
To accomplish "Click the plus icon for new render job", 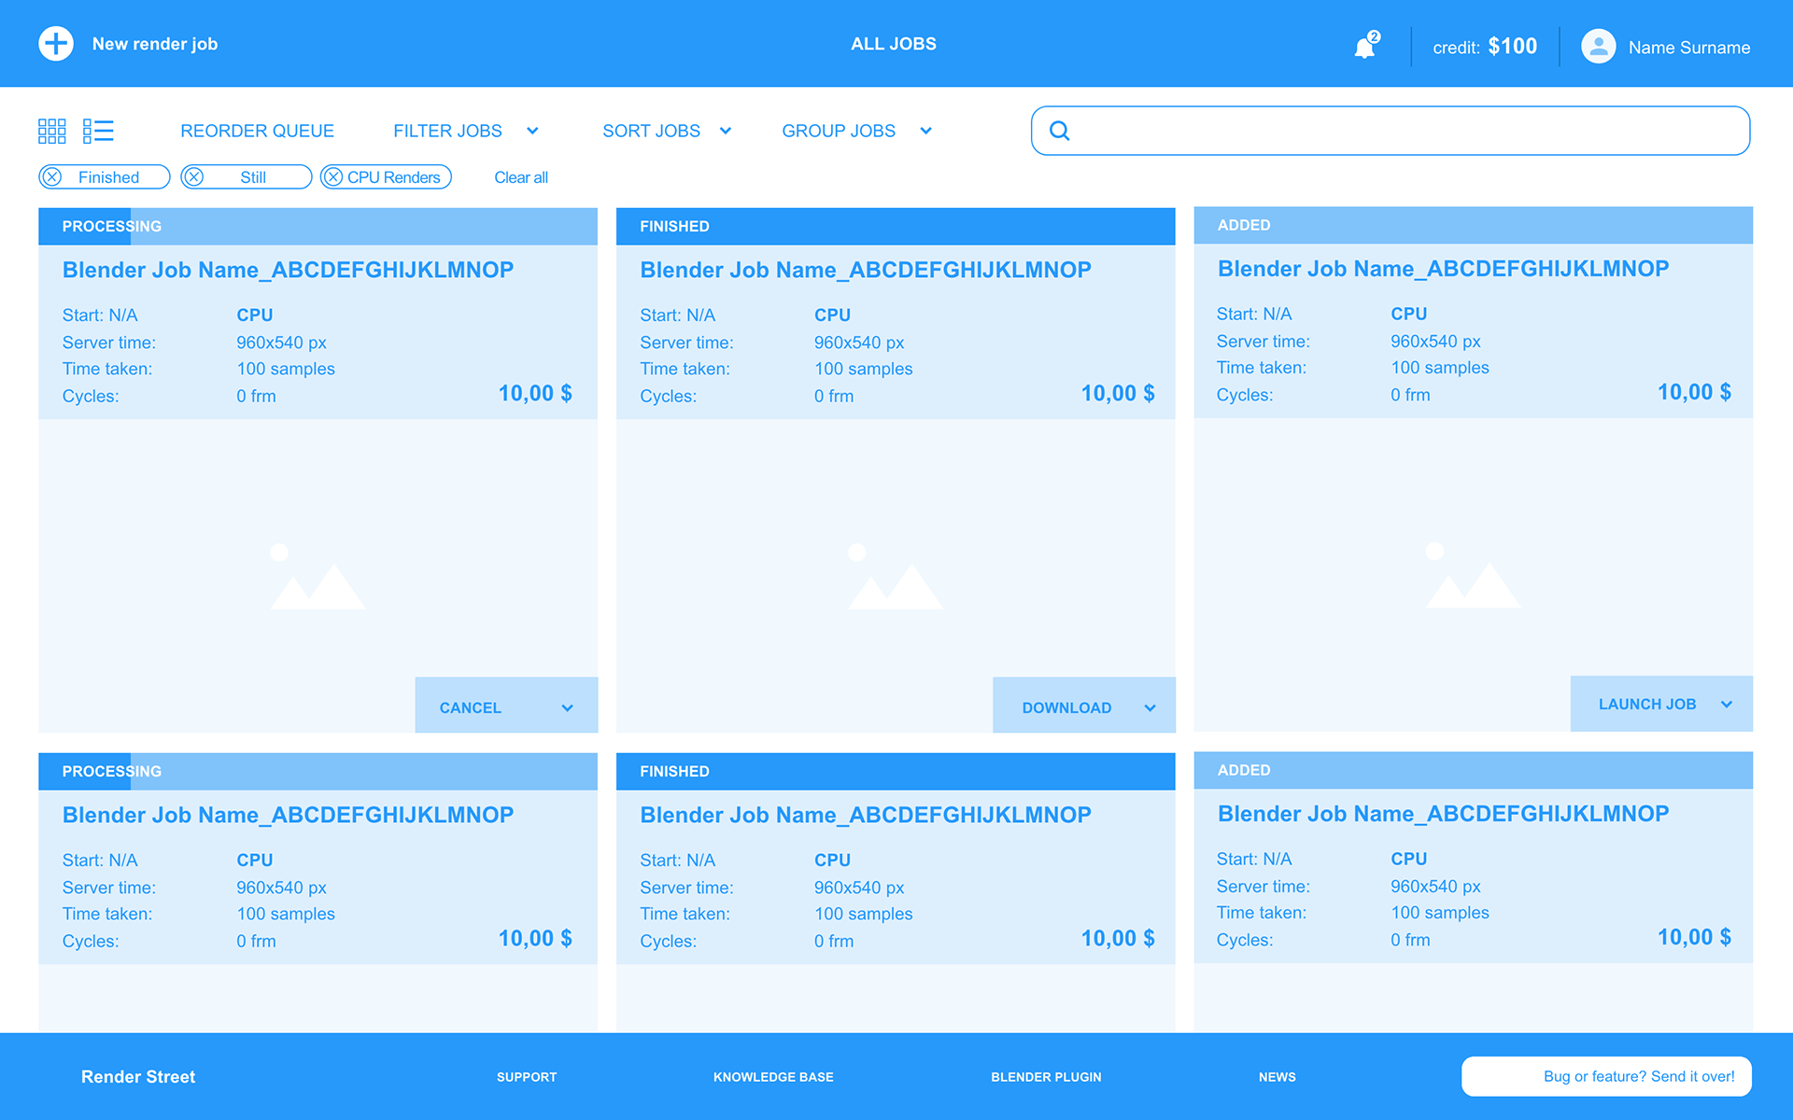I will [x=56, y=44].
